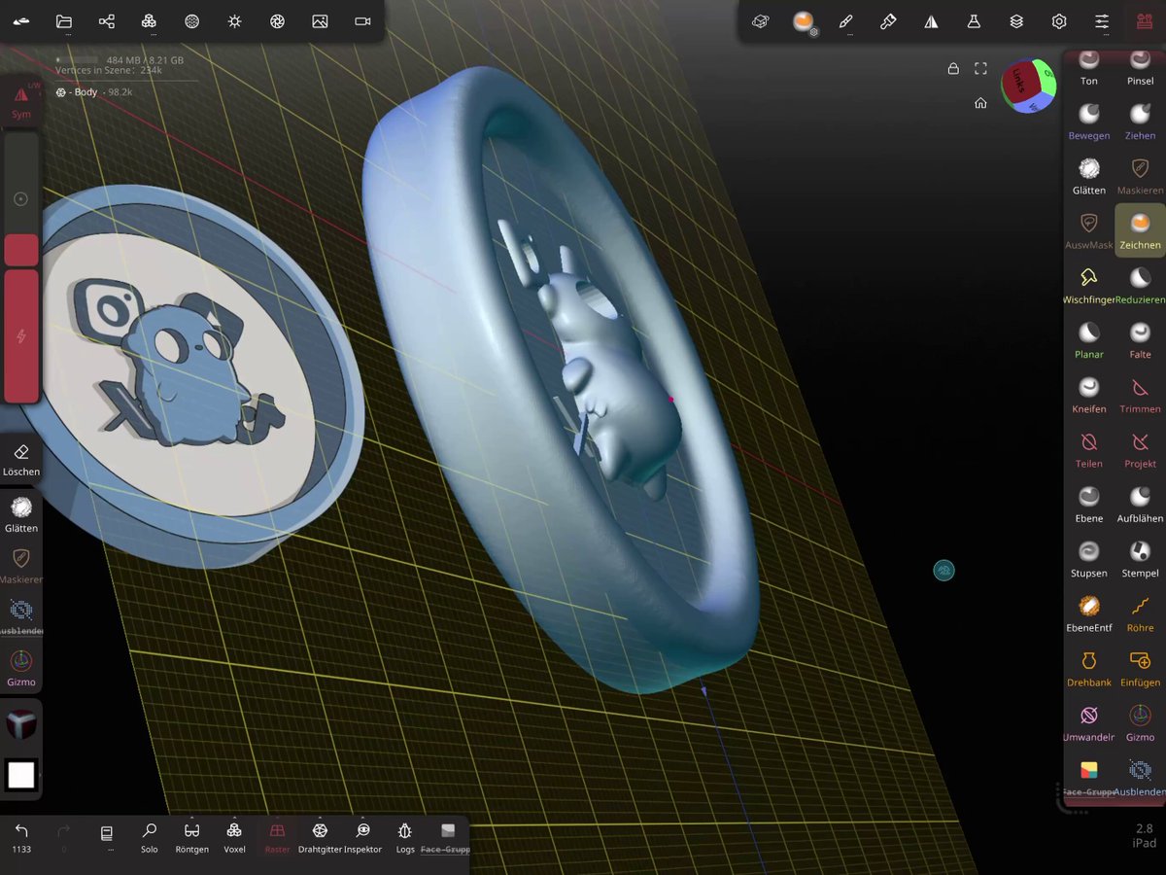Click the view orientation cube labeled Links
Screen dimensions: 1166x875
1027,85
